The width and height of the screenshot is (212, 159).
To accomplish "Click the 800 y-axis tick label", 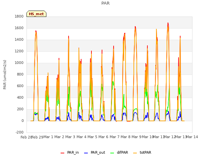I will (20, 74).
